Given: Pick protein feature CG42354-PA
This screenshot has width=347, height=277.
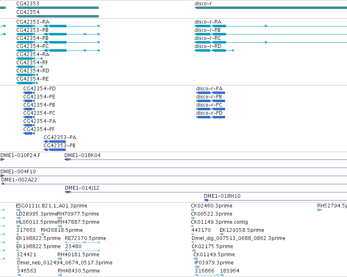Looking at the screenshot, I should (29, 125).
